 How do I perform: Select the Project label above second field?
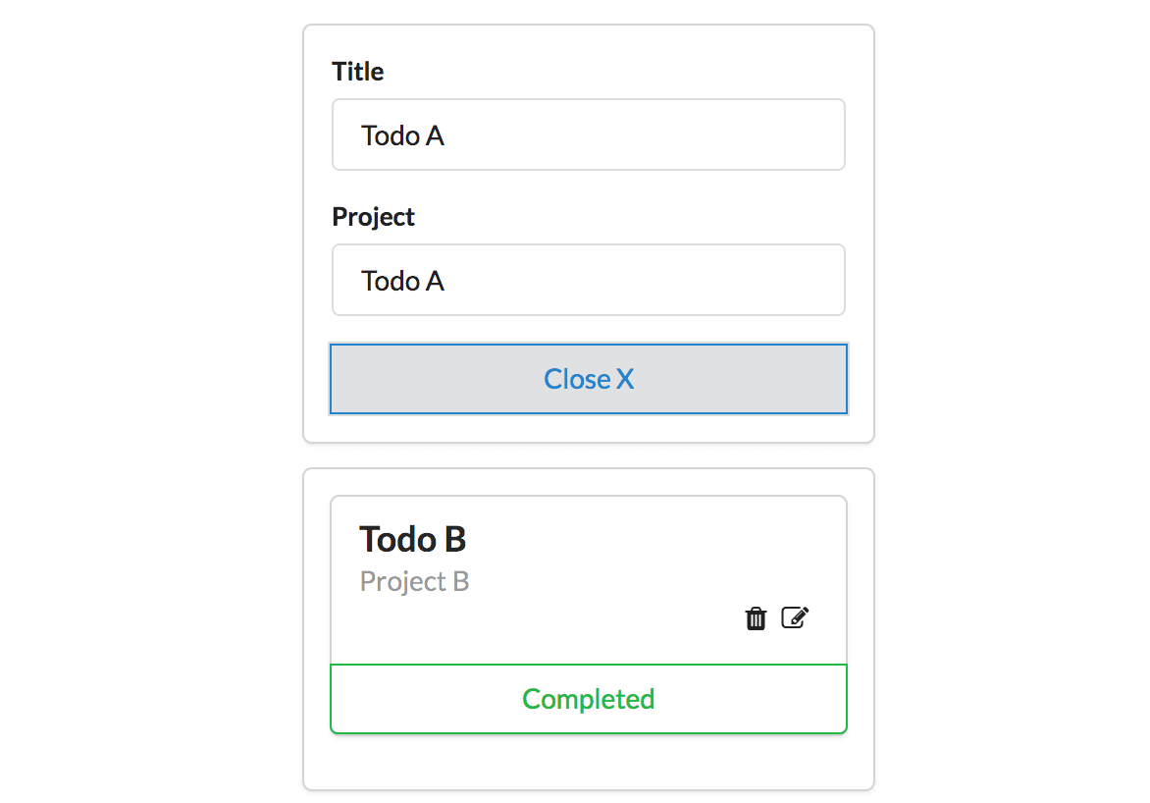click(373, 217)
